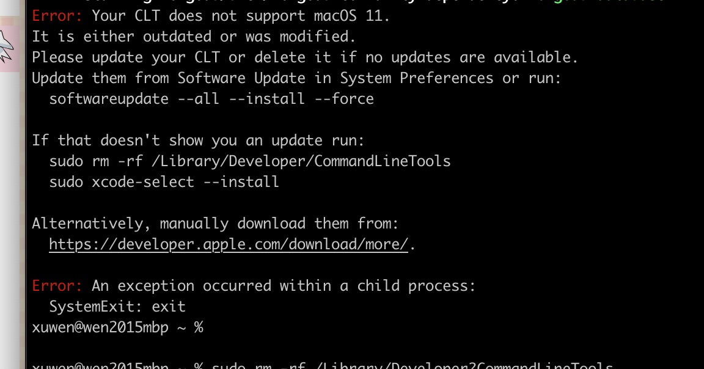Viewport: 704px width, 369px height.
Task: Click the "Alternatively, manually download" line
Action: tap(215, 224)
